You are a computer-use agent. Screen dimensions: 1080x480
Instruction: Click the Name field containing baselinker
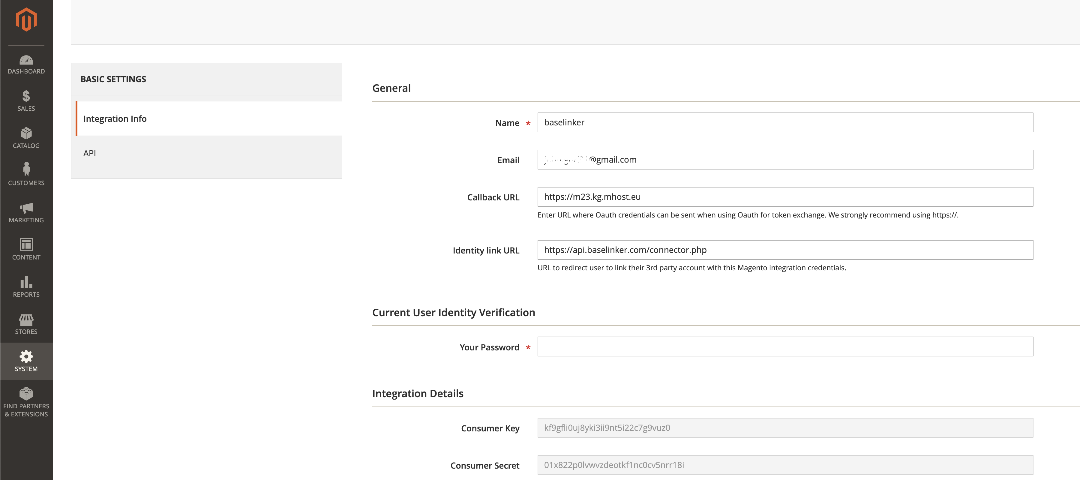click(785, 122)
